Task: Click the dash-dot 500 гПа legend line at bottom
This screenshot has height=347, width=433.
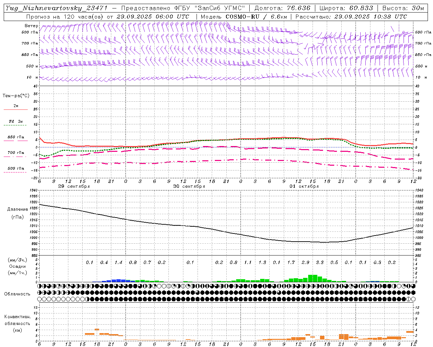Action: tap(15, 172)
